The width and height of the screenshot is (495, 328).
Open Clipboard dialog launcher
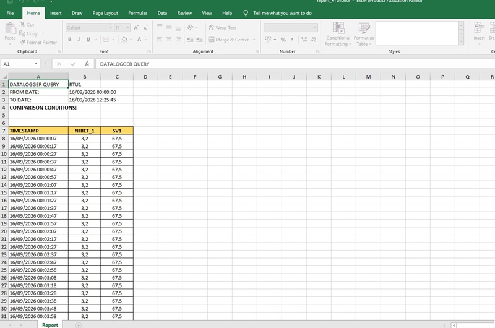pos(59,51)
